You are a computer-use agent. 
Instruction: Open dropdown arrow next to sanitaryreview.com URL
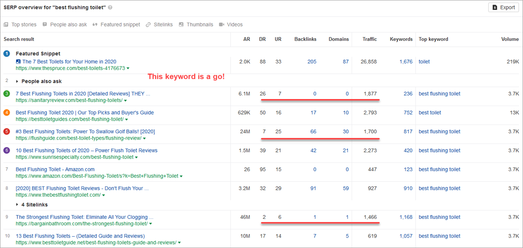126,100
